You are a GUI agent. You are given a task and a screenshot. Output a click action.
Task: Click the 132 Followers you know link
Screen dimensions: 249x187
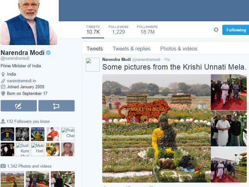(28, 121)
